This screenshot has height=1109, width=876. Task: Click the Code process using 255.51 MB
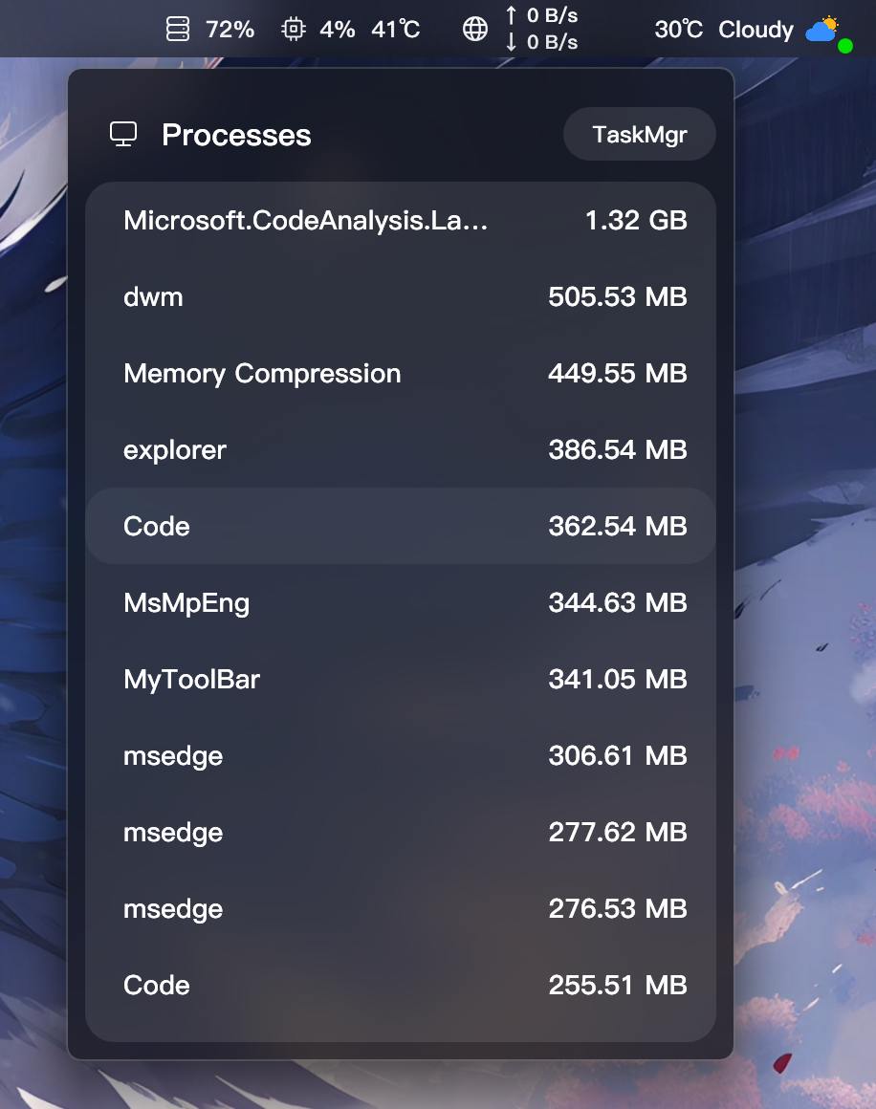(401, 986)
